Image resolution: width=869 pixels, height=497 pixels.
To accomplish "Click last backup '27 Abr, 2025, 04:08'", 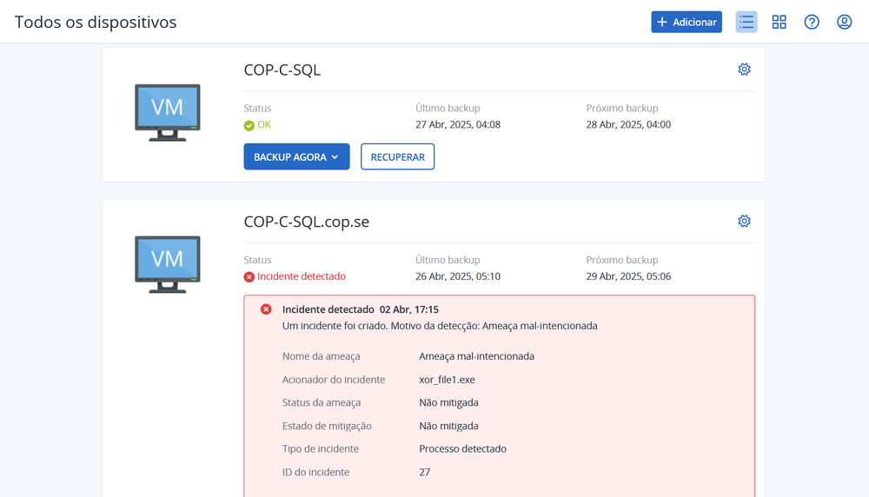I will tap(458, 124).
